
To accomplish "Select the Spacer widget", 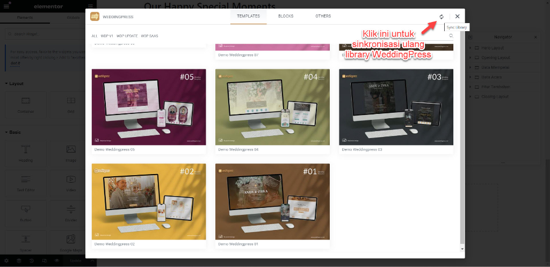I will (x=26, y=242).
